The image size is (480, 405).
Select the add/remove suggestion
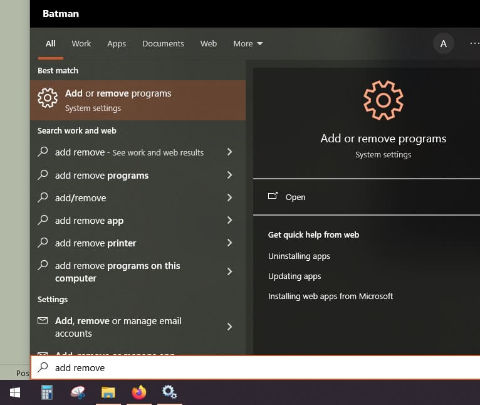[138, 197]
